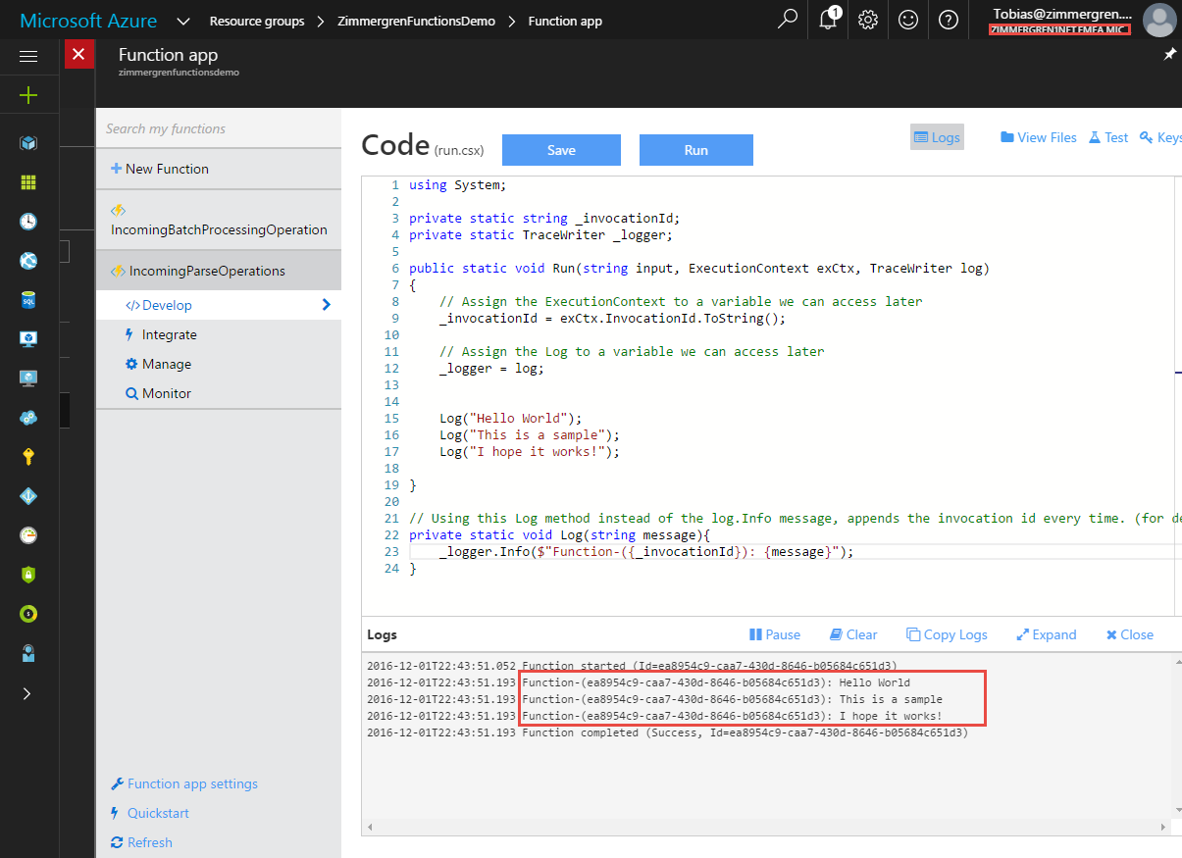This screenshot has width=1182, height=858.
Task: Open Function app settings
Action: point(184,783)
